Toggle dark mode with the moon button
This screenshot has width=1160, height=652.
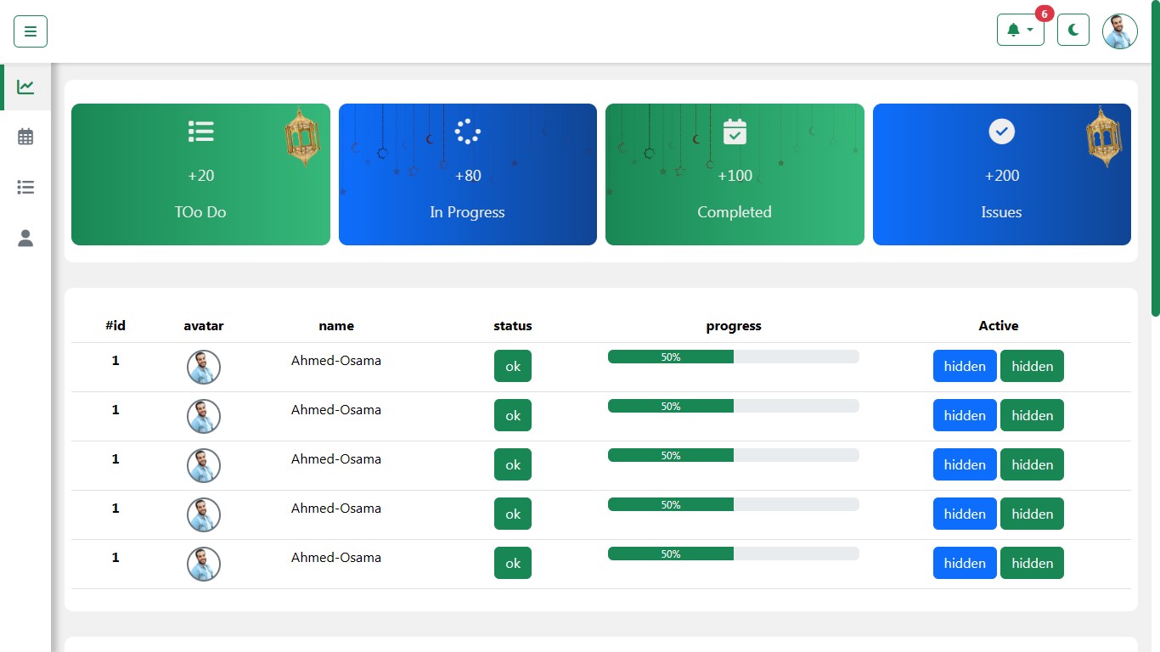(1073, 31)
